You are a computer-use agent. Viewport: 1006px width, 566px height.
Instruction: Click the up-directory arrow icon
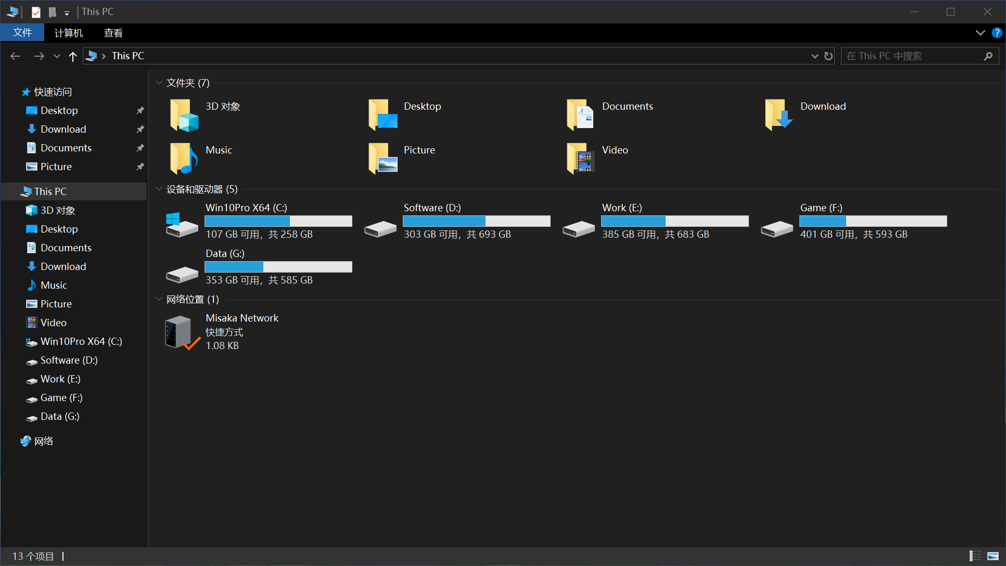[73, 56]
